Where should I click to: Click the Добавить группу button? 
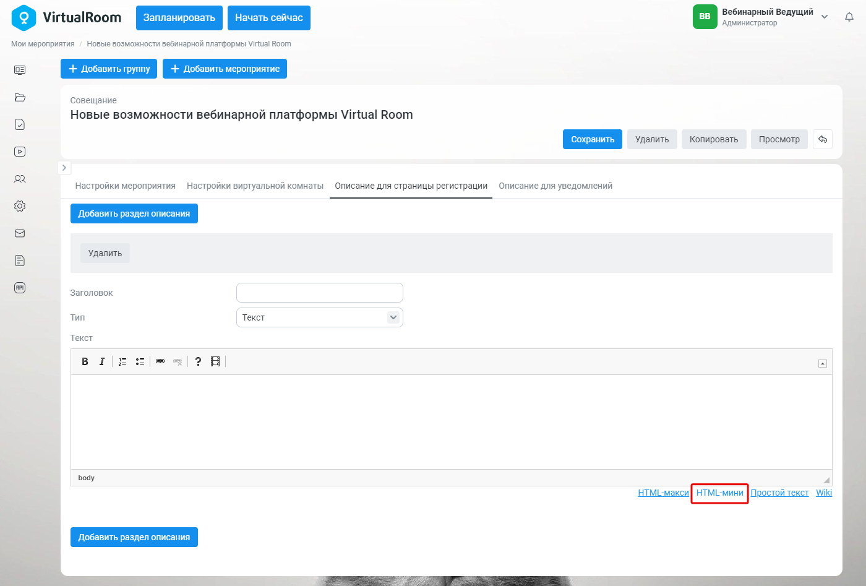[109, 69]
